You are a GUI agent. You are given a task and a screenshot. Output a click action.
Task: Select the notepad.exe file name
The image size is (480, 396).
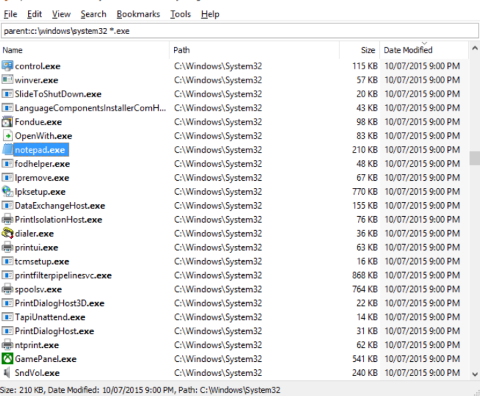[x=40, y=149]
